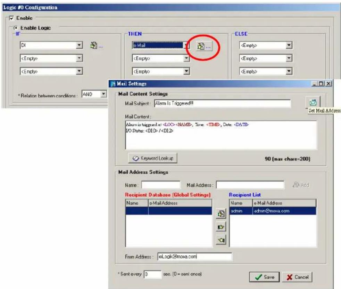
Task: Click the admin@moxa.com cell in Recipient List
Action: tap(284, 211)
